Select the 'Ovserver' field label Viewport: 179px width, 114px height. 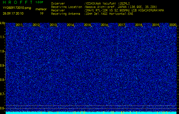click(x=58, y=3)
